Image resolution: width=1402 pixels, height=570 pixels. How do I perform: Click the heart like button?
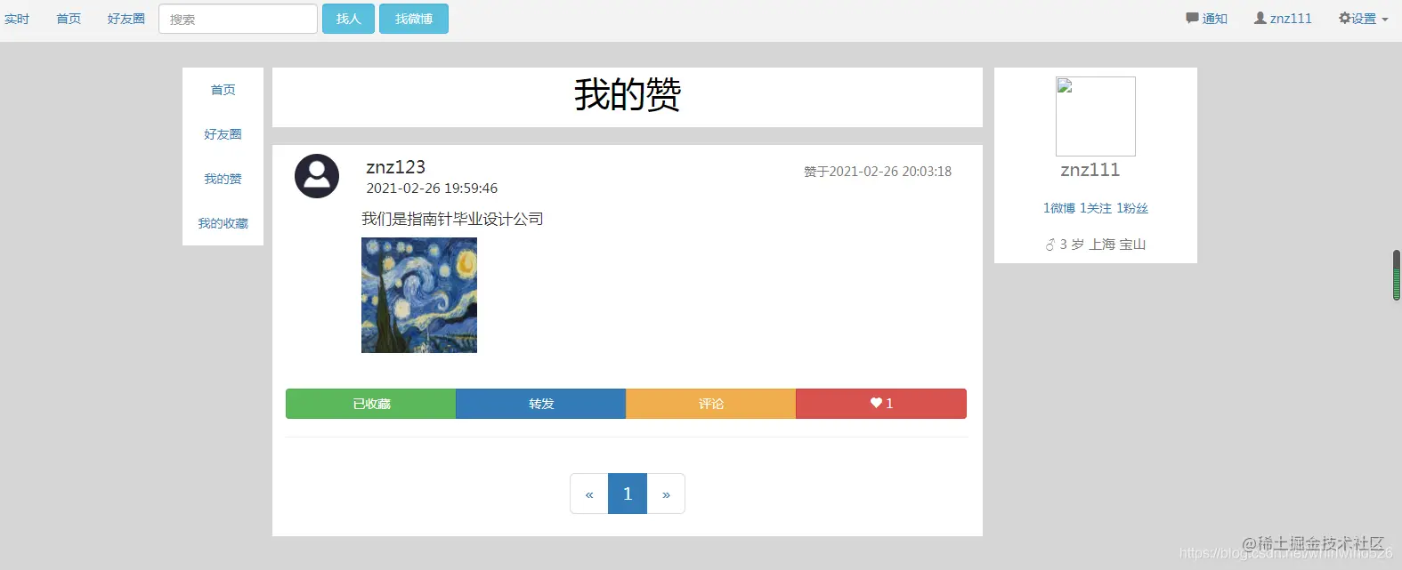(x=881, y=404)
